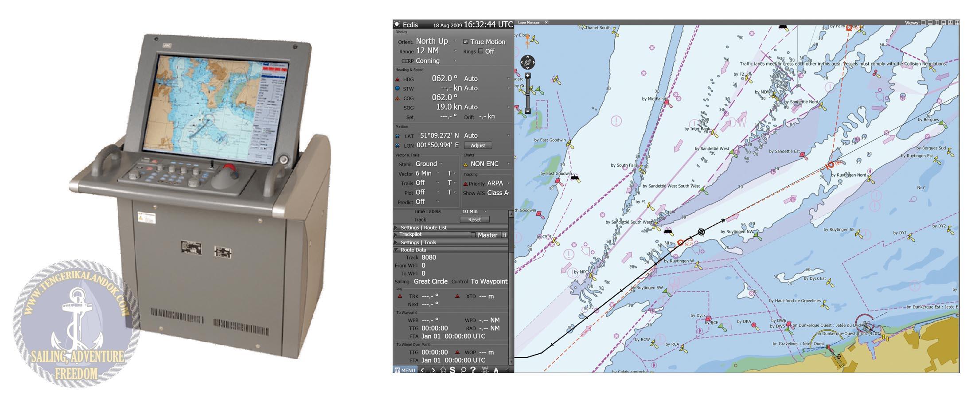This screenshot has height=399, width=975.
Task: Click the chart pan compass control
Action: (527, 63)
